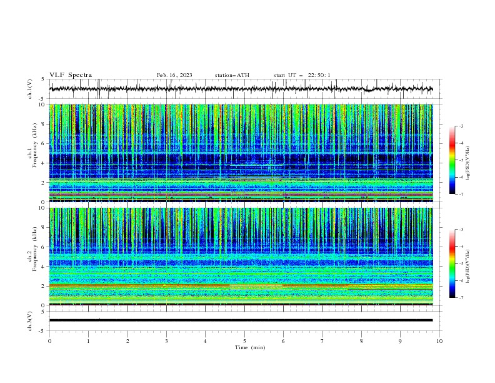This screenshot has width=495, height=383.
Task: Click the "-5" tick on the ch.3(V) axis
Action: (x=42, y=331)
